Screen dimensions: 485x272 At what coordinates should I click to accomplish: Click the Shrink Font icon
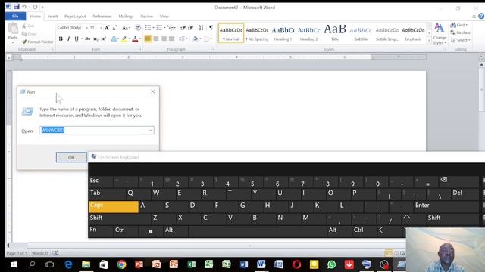(x=114, y=28)
